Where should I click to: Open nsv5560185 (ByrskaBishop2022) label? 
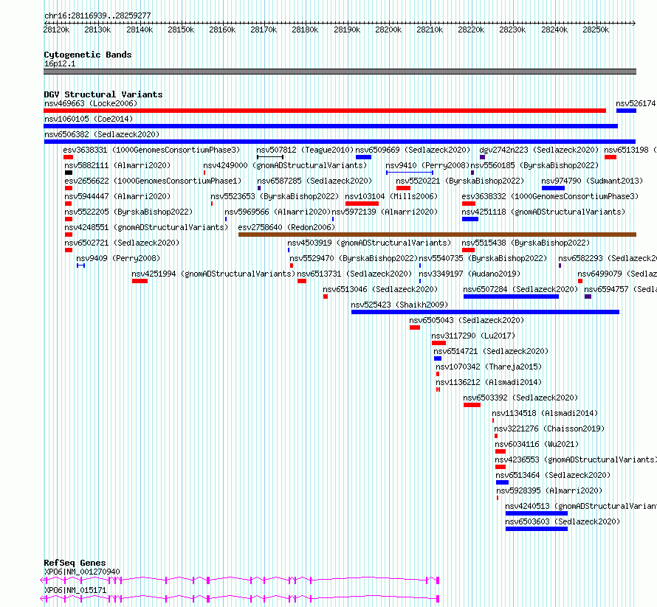534,165
